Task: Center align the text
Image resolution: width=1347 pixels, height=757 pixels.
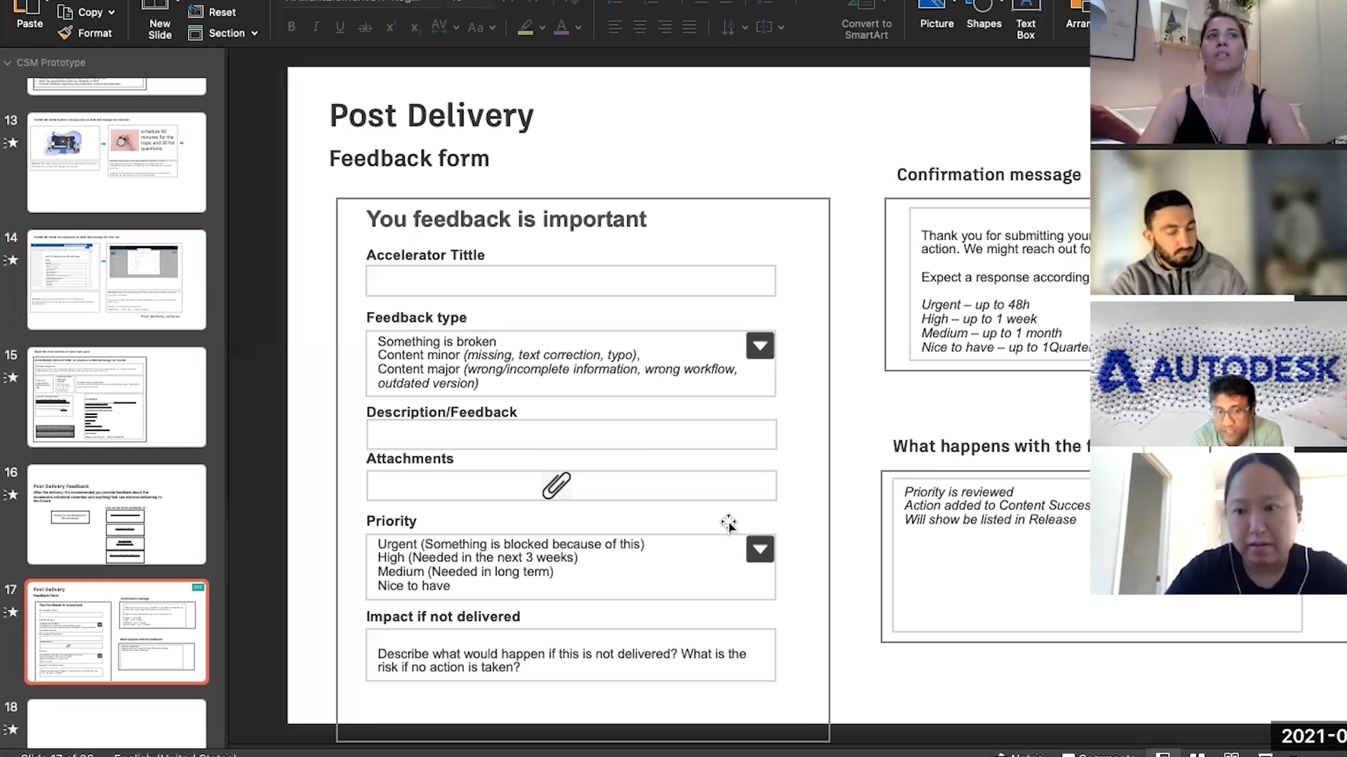Action: click(x=640, y=27)
